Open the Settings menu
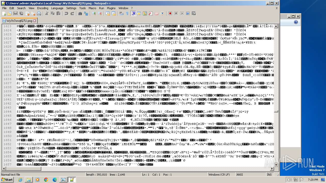Image resolution: width=326 pixels, height=183 pixels. (x=71, y=8)
